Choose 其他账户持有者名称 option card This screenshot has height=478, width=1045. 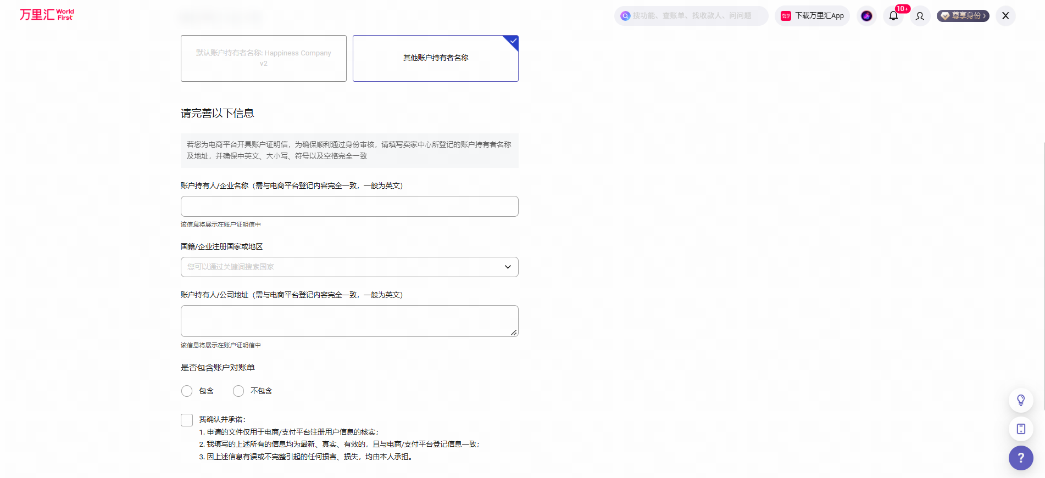point(436,58)
